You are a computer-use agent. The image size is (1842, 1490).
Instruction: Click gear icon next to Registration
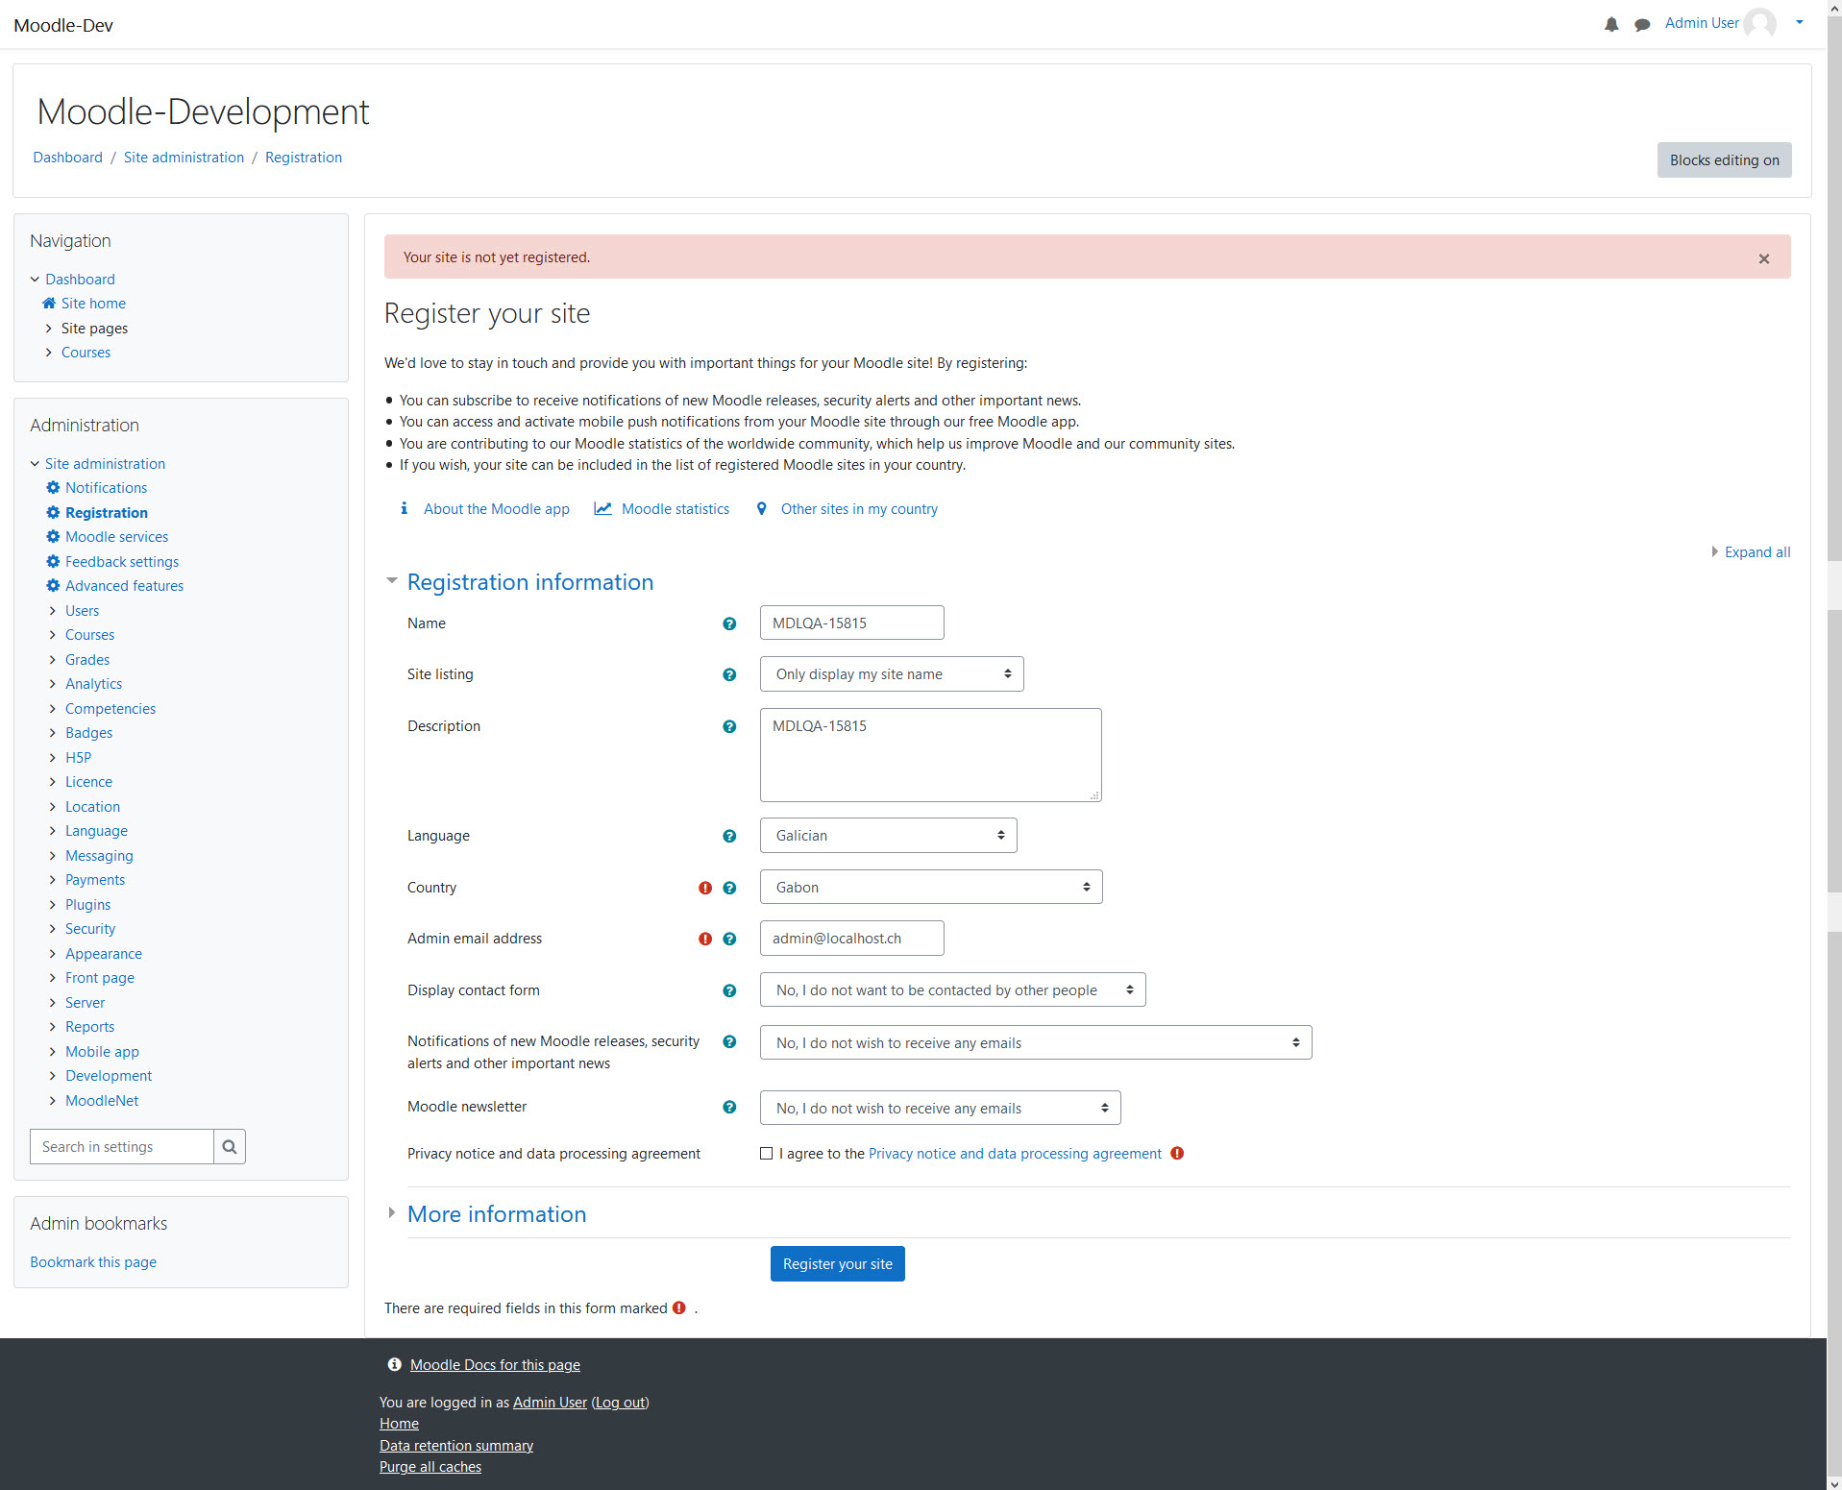point(53,512)
